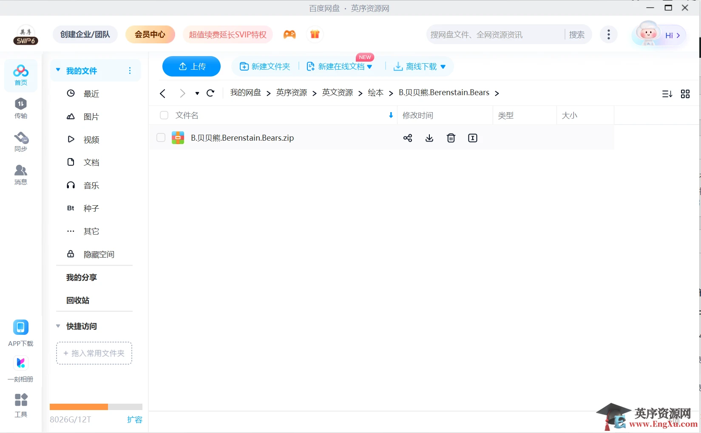Image resolution: width=701 pixels, height=433 pixels.
Task: Expand breadcrumb arrow after B.贝贝熊.Berenstain.Bears
Action: tap(497, 93)
